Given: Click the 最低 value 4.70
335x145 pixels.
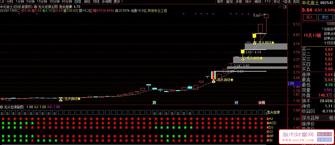Looking at the screenshot, I should 329,85.
